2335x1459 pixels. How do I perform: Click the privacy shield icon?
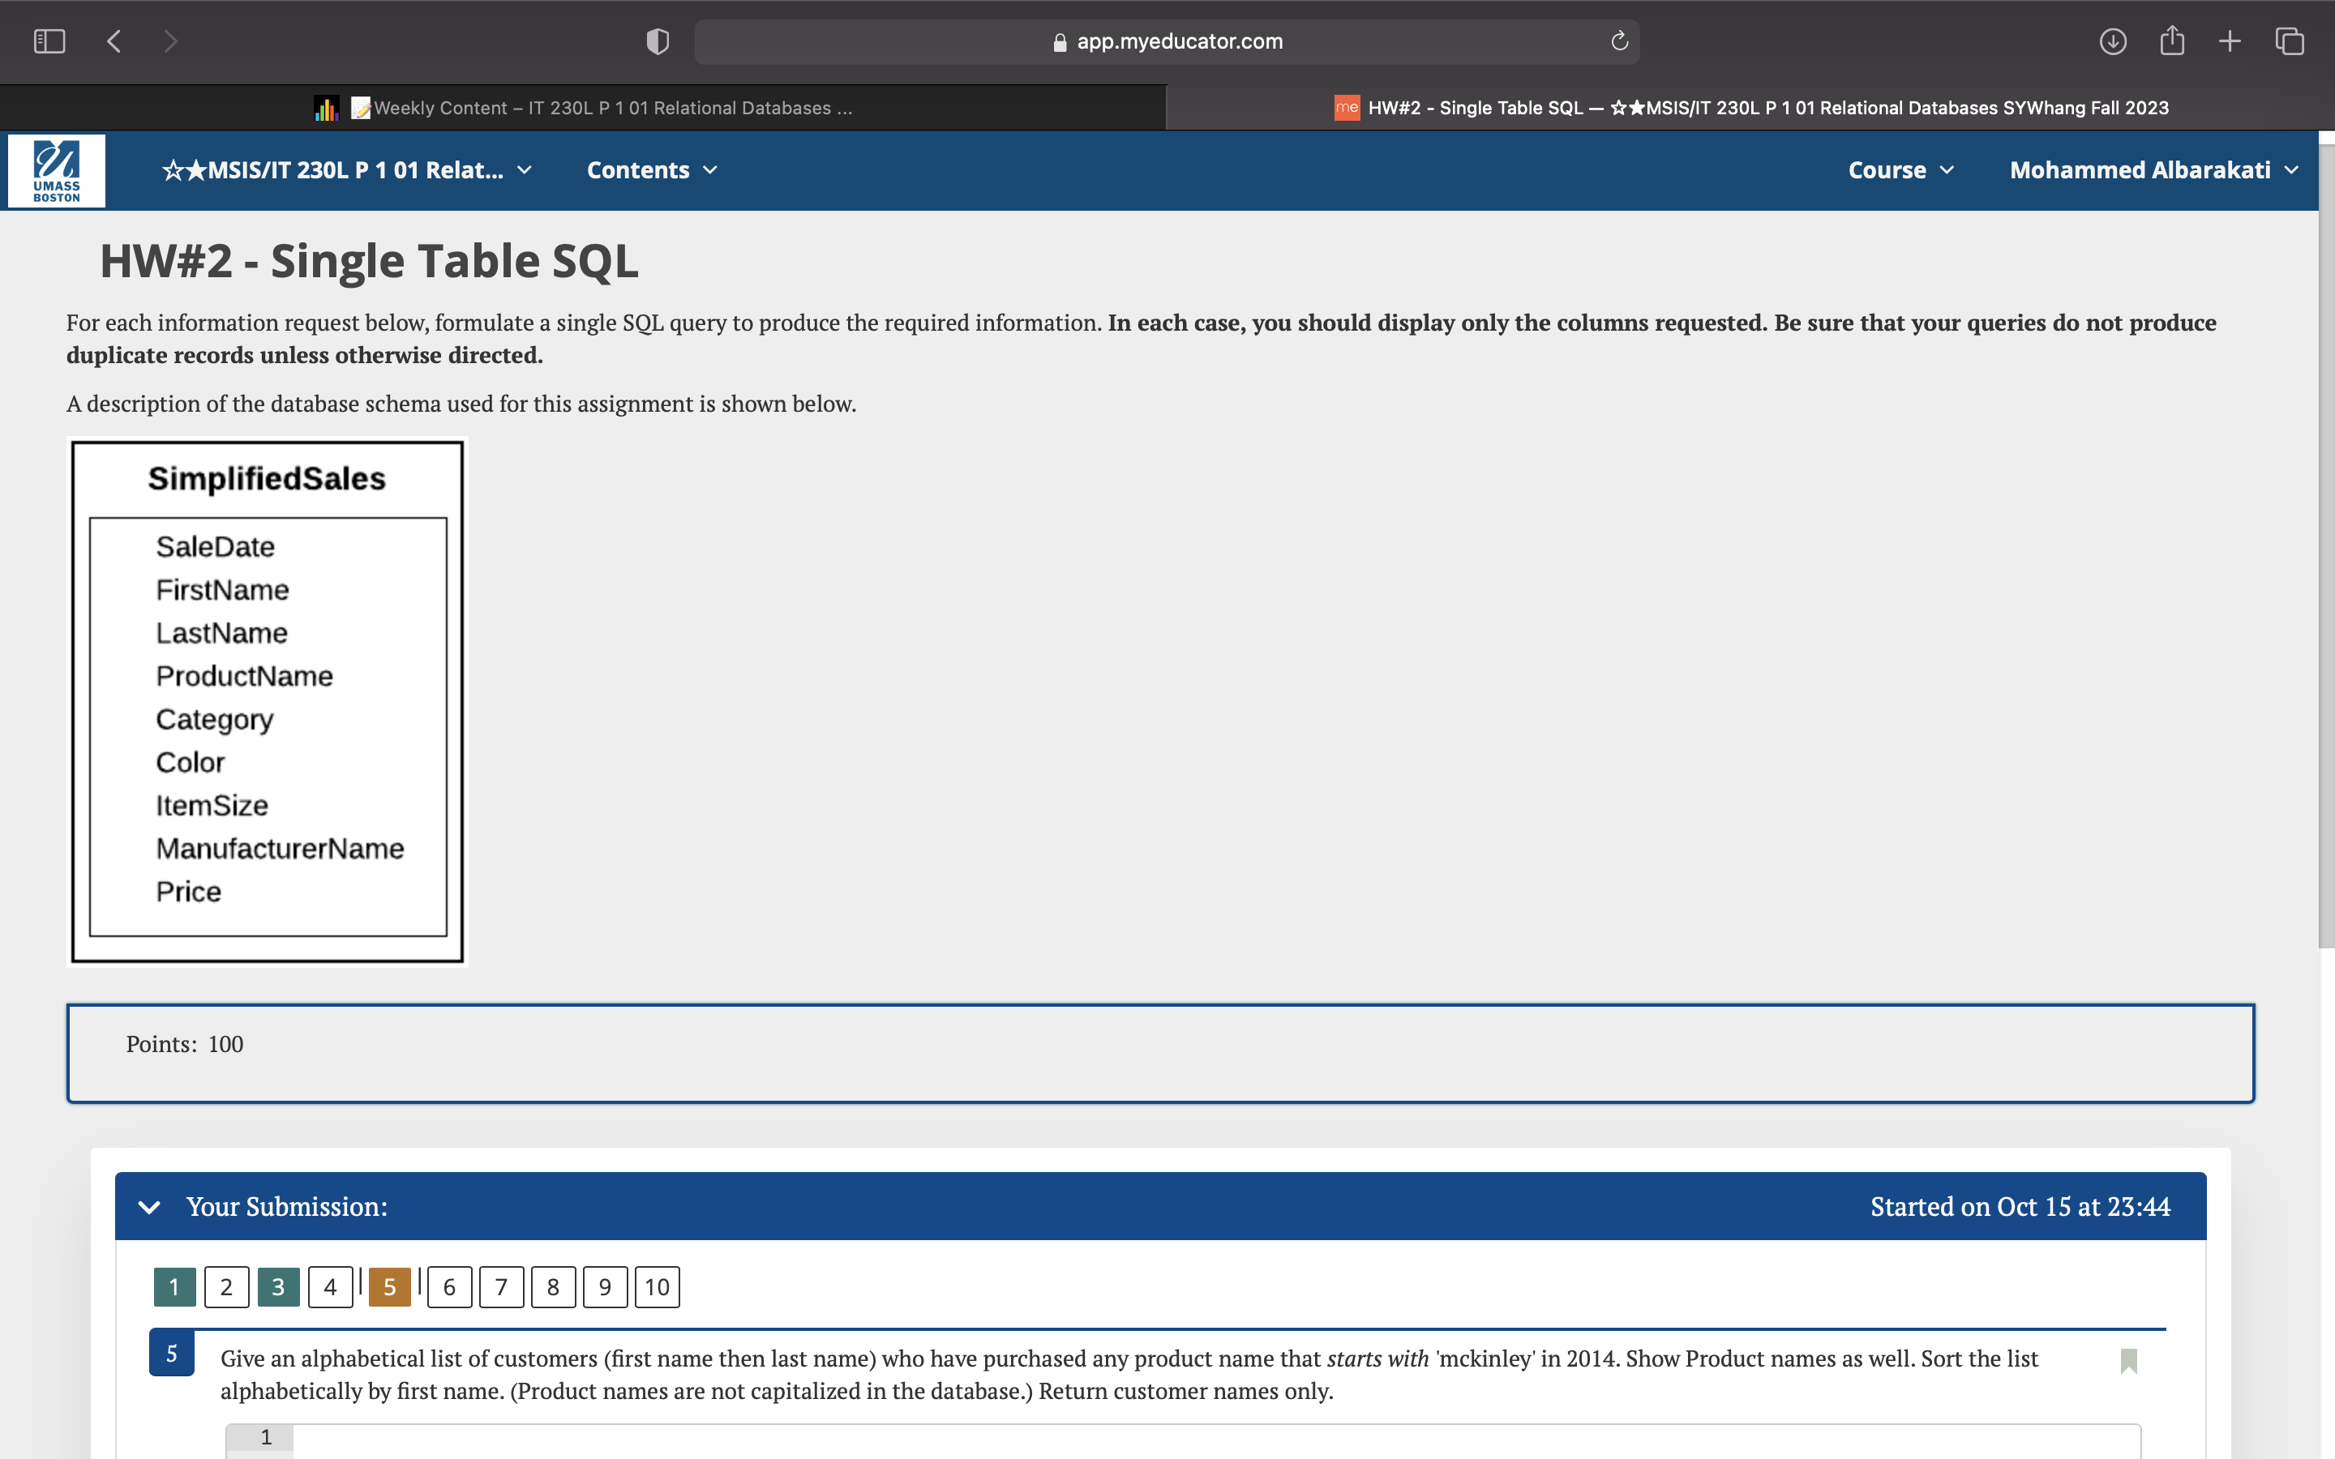pos(657,41)
